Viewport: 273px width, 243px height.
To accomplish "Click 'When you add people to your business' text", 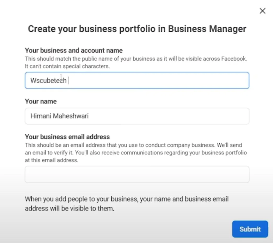I will pyautogui.click(x=81, y=199).
